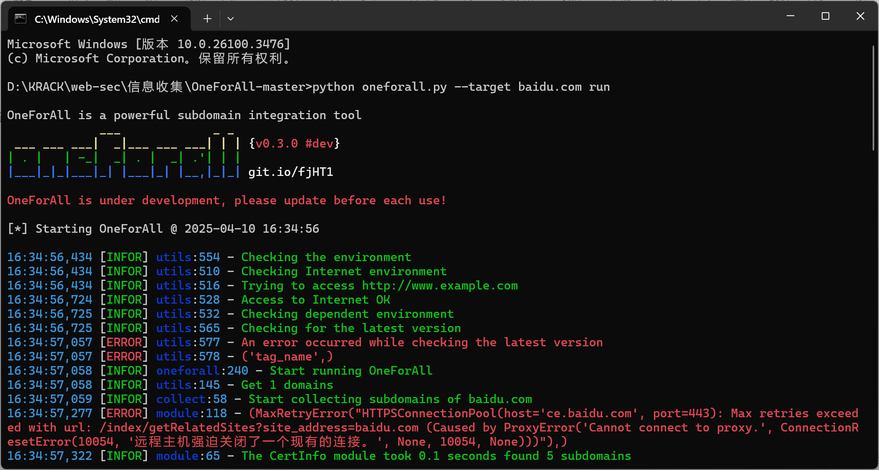Click the '(c) Microsoft Corporation' copyright line
879x470 pixels.
[x=149, y=58]
